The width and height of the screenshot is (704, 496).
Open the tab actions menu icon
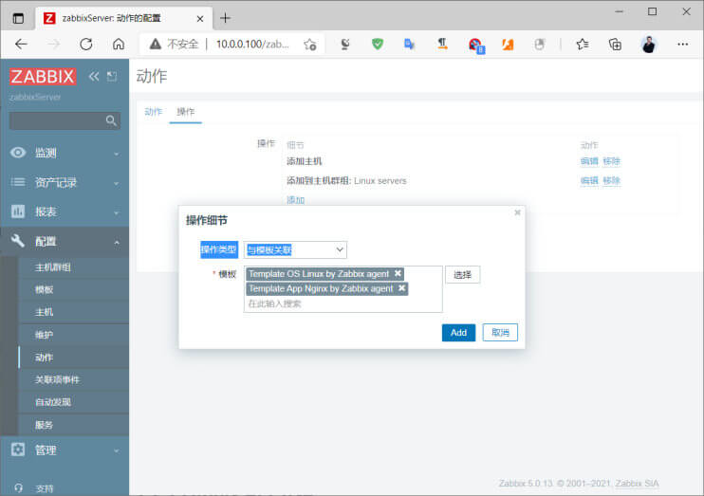click(x=18, y=18)
